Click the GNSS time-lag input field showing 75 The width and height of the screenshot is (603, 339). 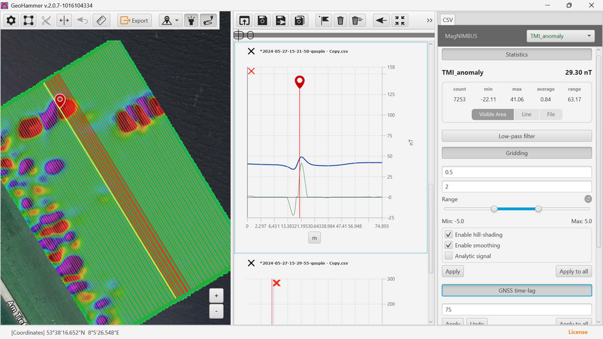coord(517,310)
